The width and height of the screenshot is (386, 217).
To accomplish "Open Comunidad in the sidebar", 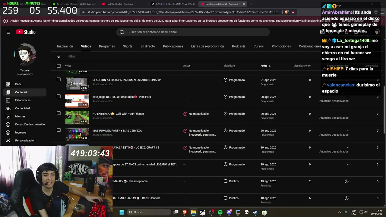I will 25,108.
